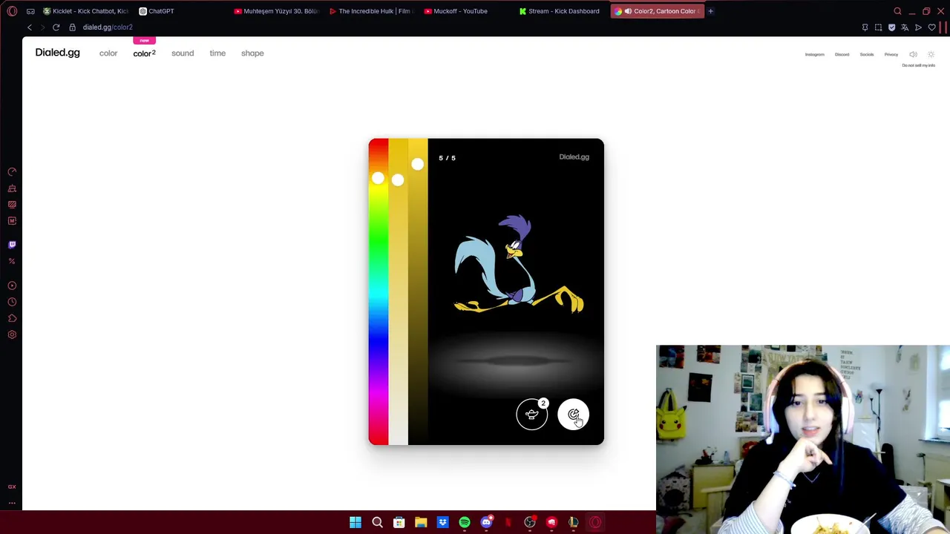Toggle the light/dark theme sun icon
This screenshot has width=950, height=534.
tap(931, 54)
